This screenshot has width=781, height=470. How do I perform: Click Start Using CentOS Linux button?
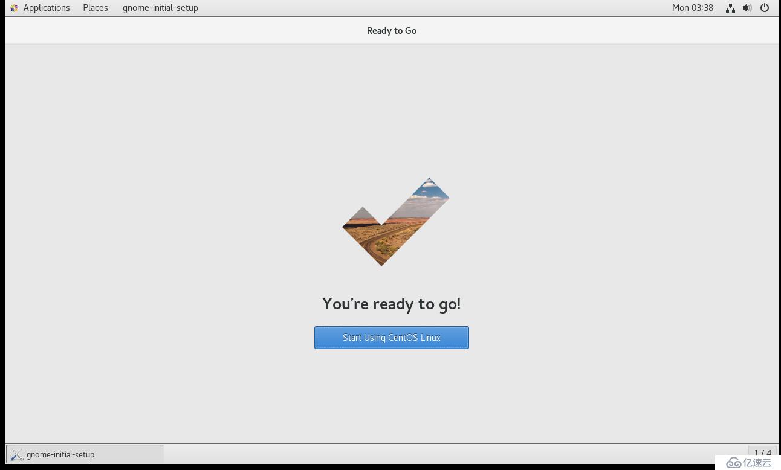(391, 338)
